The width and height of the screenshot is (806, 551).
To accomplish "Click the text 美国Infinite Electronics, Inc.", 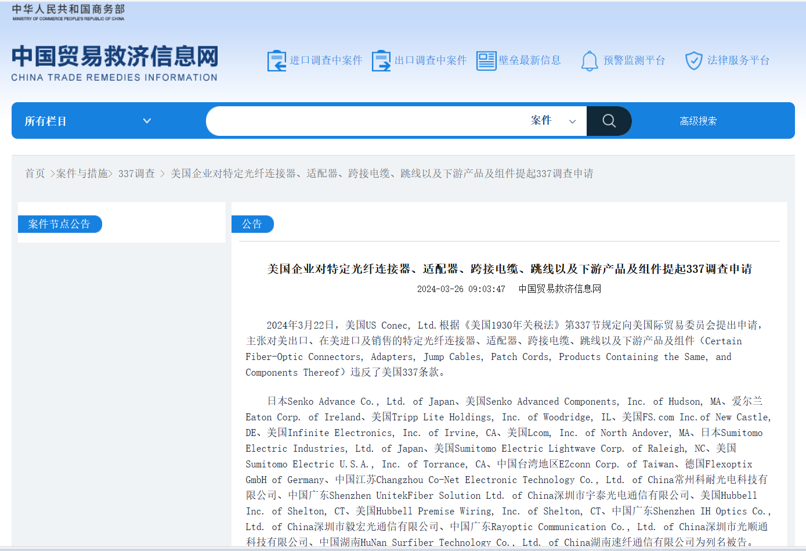I will [344, 433].
